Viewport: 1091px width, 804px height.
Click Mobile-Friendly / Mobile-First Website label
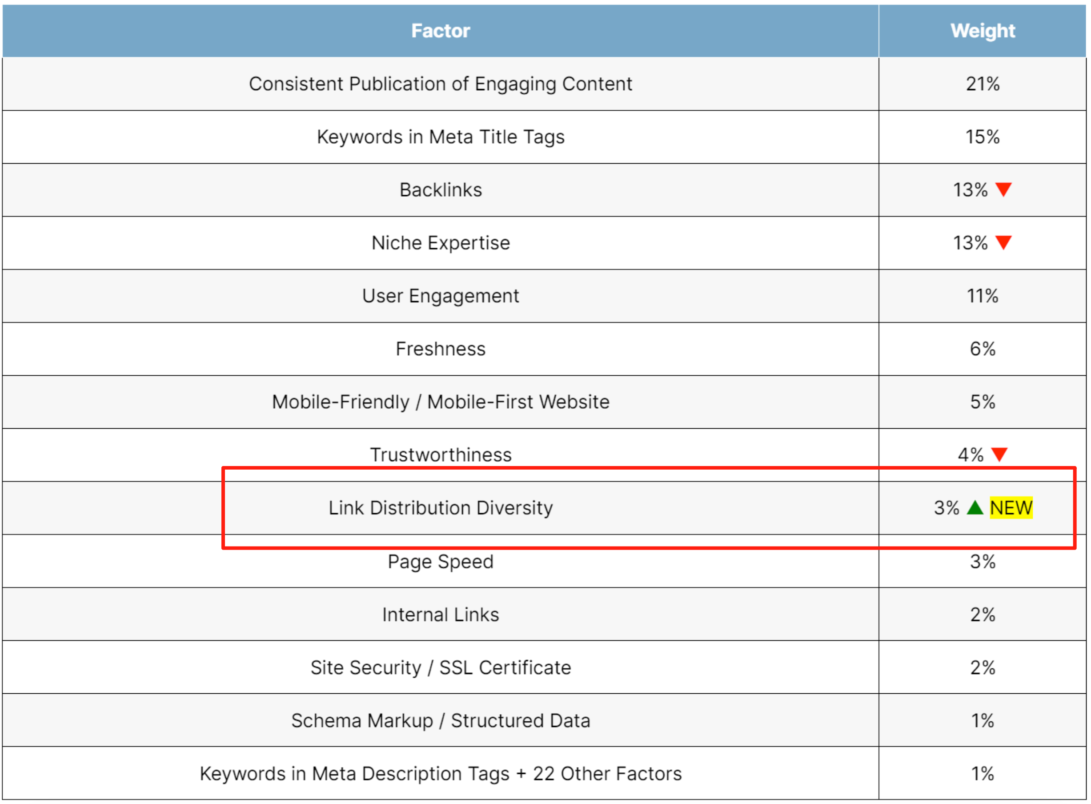(x=440, y=402)
